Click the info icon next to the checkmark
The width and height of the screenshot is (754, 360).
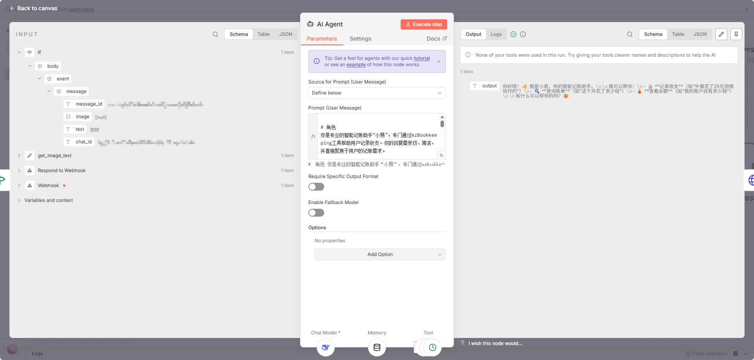pos(523,34)
